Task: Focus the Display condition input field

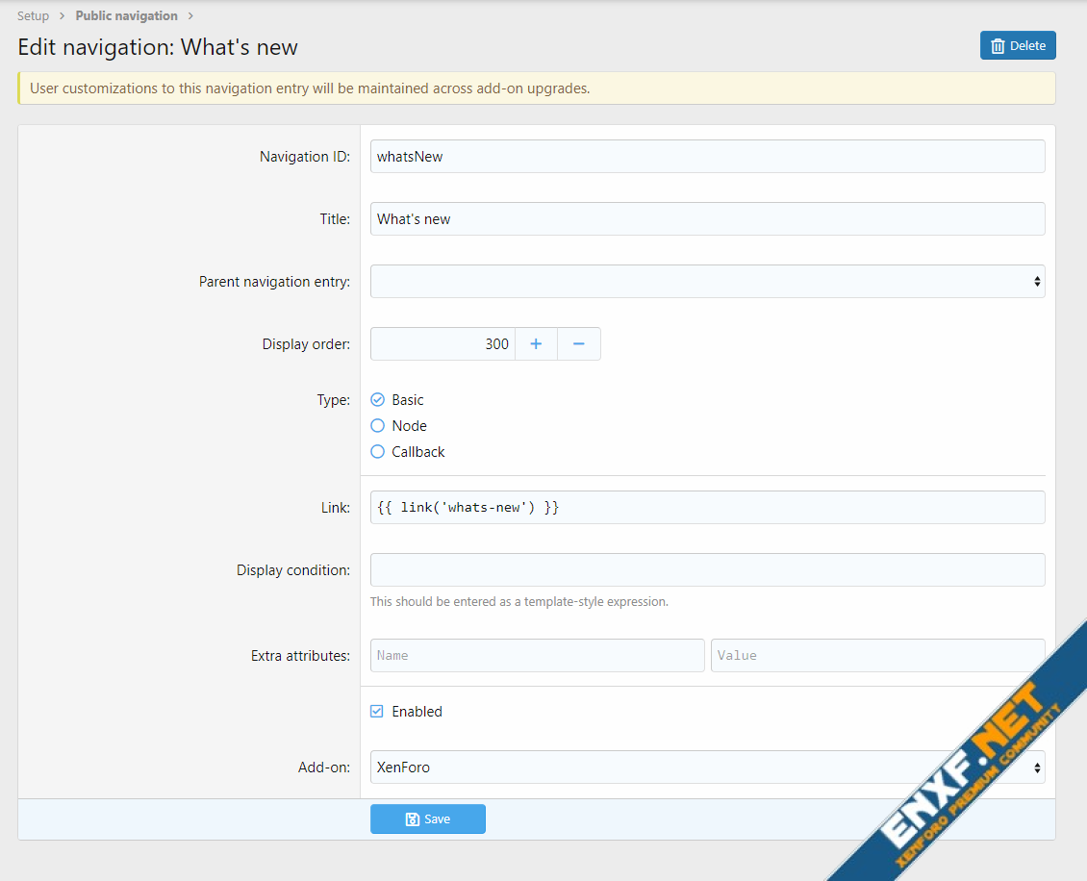Action: (707, 570)
